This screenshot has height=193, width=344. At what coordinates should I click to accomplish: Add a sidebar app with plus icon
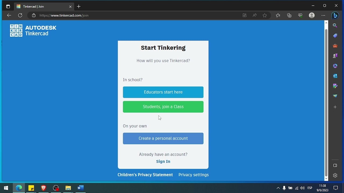pyautogui.click(x=335, y=107)
